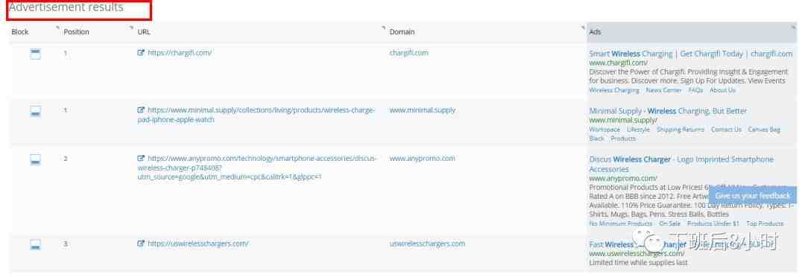Open the 'Canvas Bag' sitelink
Image resolution: width=805 pixels, height=277 pixels.
pos(764,130)
